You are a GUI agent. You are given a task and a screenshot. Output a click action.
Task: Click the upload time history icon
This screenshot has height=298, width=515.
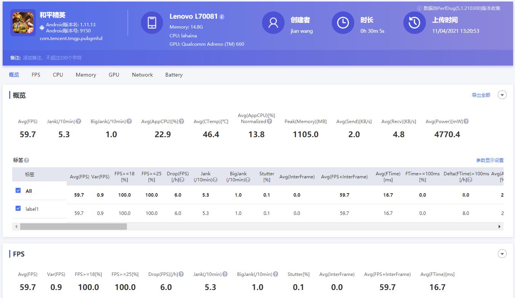tap(414, 22)
